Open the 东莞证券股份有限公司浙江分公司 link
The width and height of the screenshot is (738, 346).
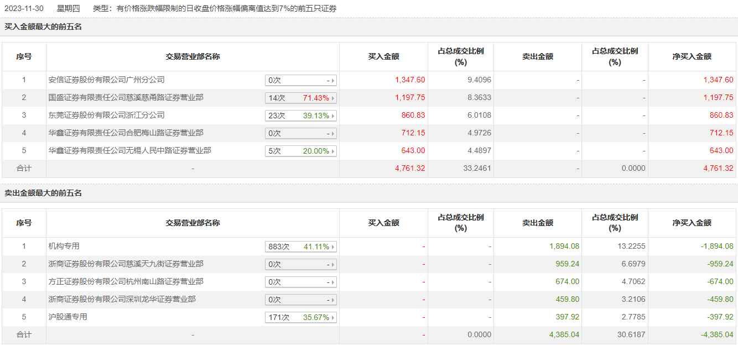coord(107,116)
